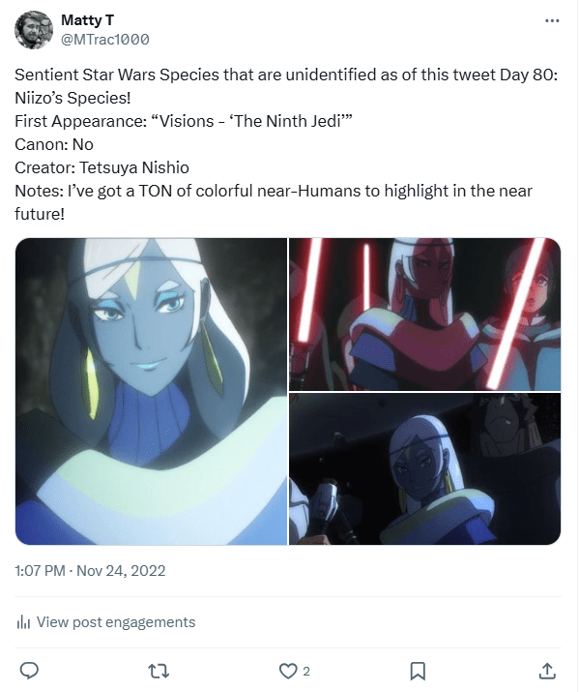Screen dimensions: 580x692
Task: Open the 1:07 PM Nov 24, 2022 timestamp
Action: pyautogui.click(x=90, y=571)
